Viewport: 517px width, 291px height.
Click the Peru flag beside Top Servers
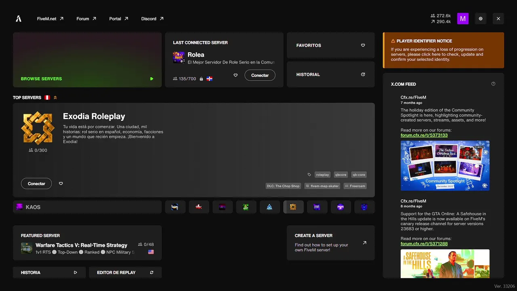click(47, 97)
